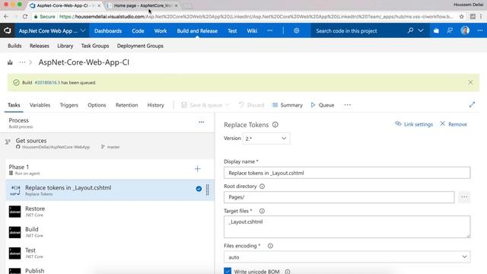
Task: Go to the Deployment Groups sub-page
Action: pos(140,46)
